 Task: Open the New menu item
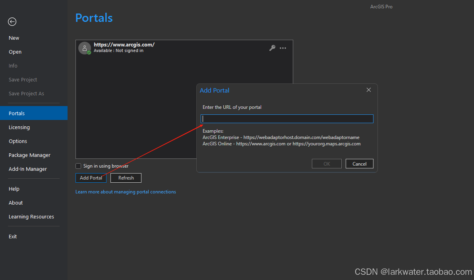[14, 38]
